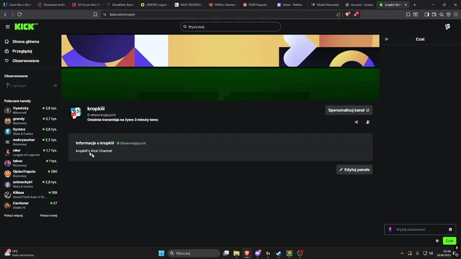
Task: Open Brave Wallet icon
Action: click(x=434, y=14)
